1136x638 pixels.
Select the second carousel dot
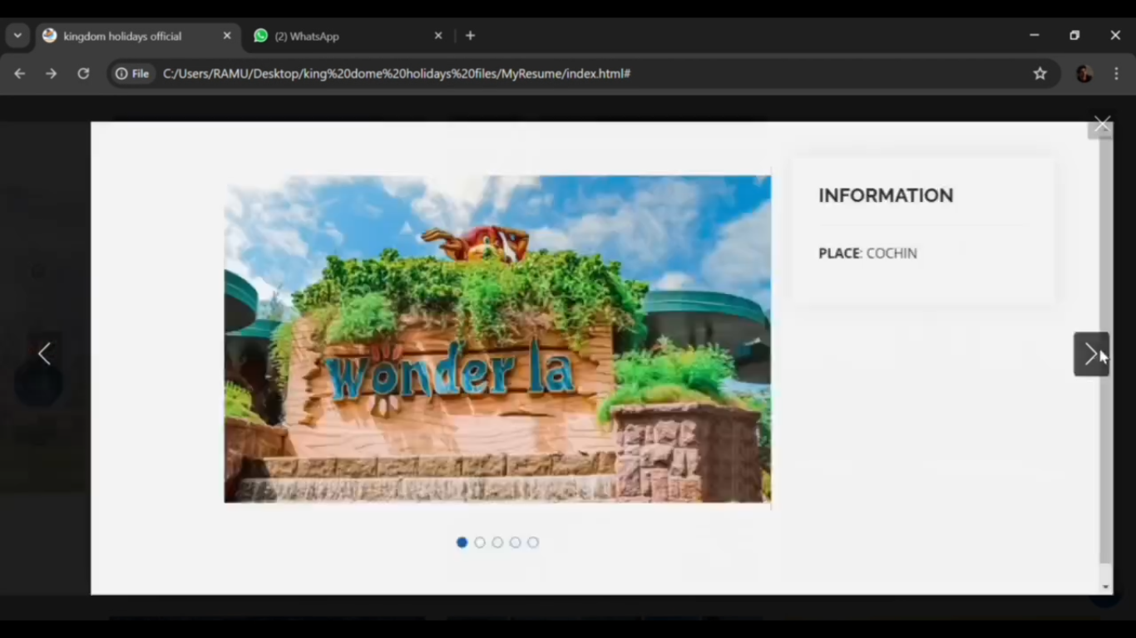coord(480,542)
